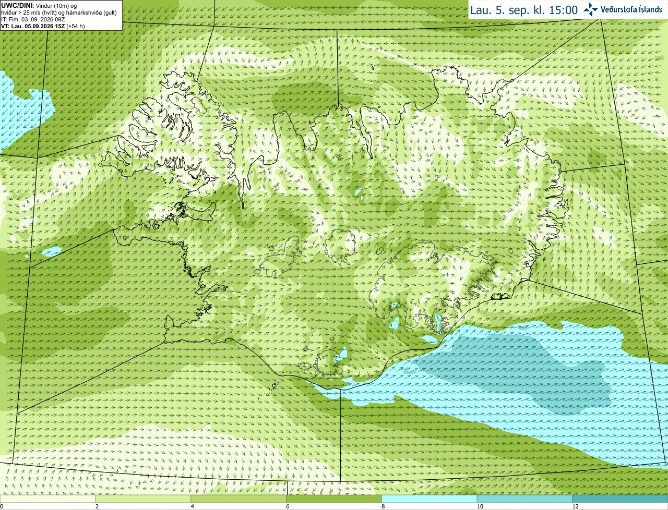Click the Veðurstofa Íslands name text
This screenshot has width=668, height=510.
631,9
